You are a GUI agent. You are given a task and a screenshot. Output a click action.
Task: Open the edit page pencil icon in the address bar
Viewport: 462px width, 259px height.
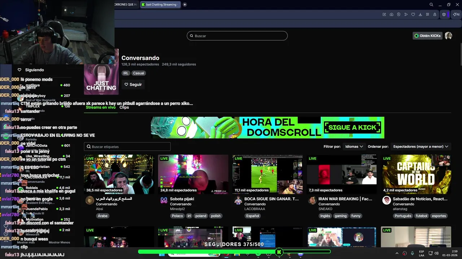(384, 14)
